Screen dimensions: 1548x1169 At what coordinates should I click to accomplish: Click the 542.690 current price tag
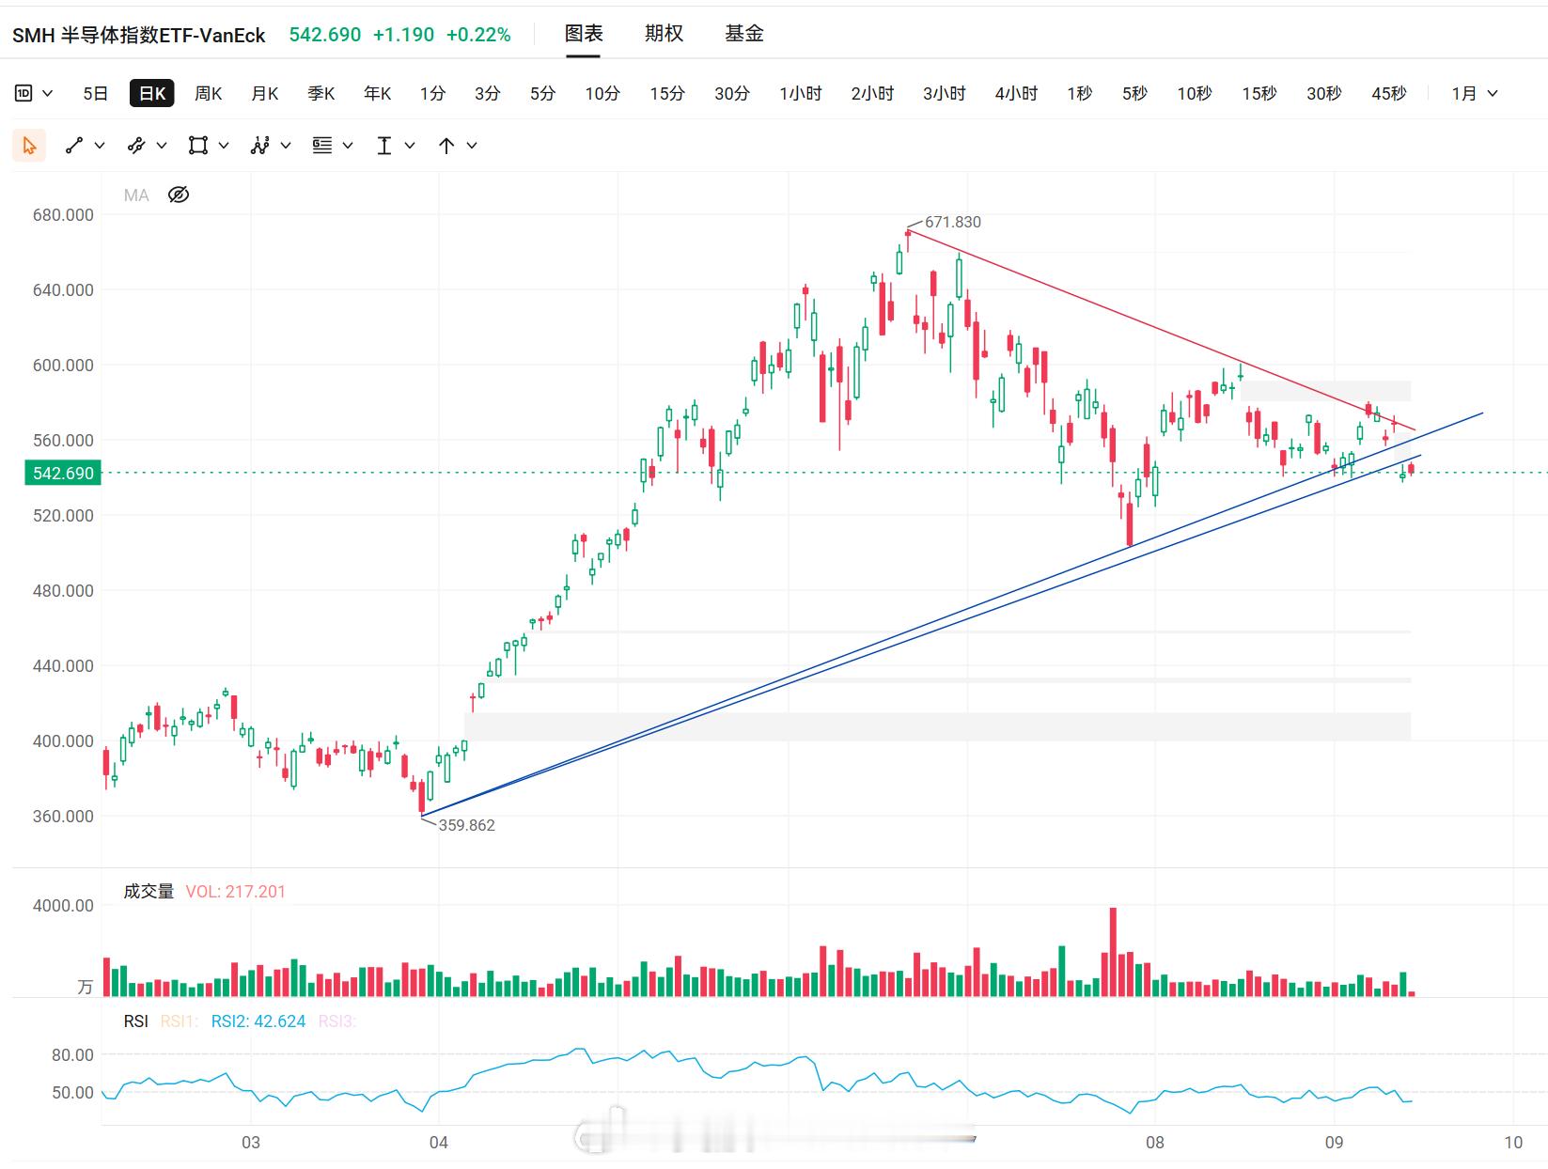point(63,473)
